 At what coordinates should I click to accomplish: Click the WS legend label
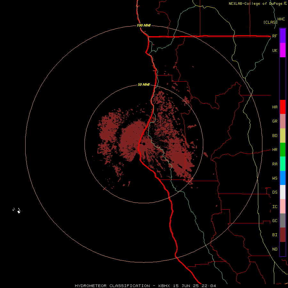[x=275, y=178]
